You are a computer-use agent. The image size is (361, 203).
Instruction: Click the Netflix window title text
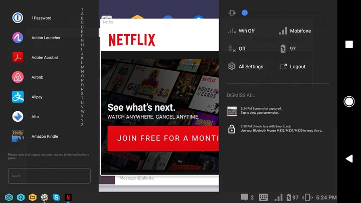(108, 22)
